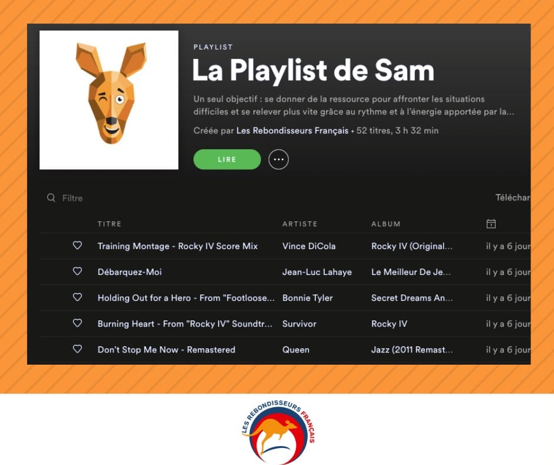Screen dimensions: 554x465
Task: Click the Télécharger download label
Action: [513, 198]
